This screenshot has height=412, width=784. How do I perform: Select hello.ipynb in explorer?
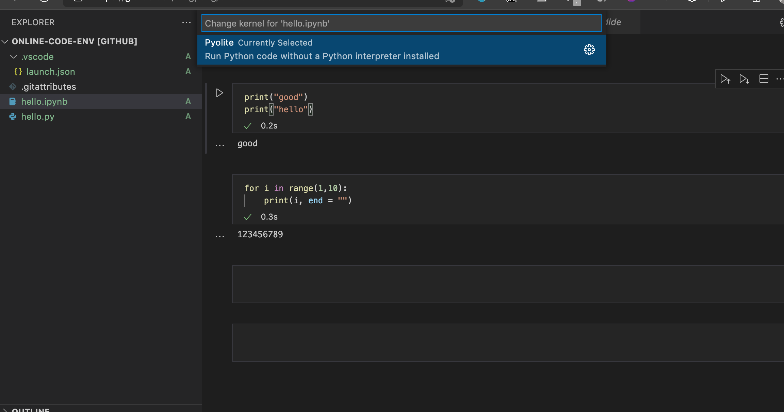pyautogui.click(x=44, y=102)
